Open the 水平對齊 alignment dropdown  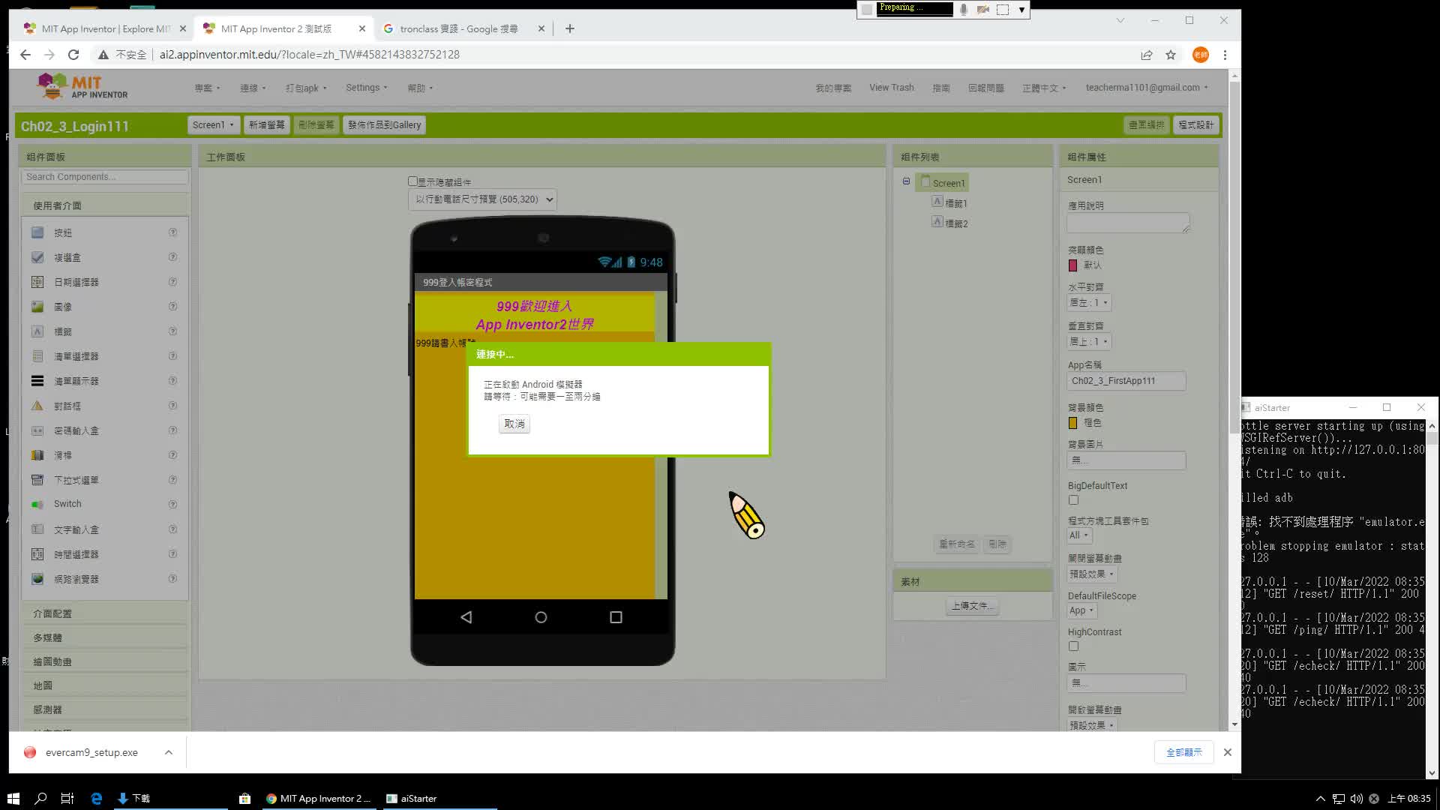[1089, 303]
